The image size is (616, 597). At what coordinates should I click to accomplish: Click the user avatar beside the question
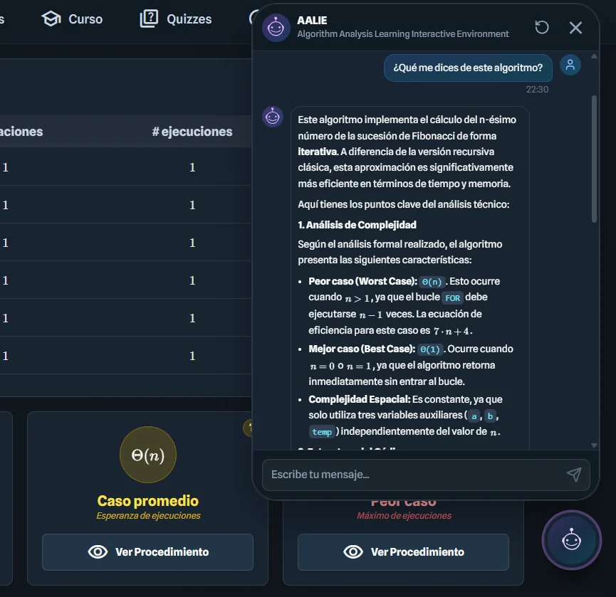tap(570, 65)
